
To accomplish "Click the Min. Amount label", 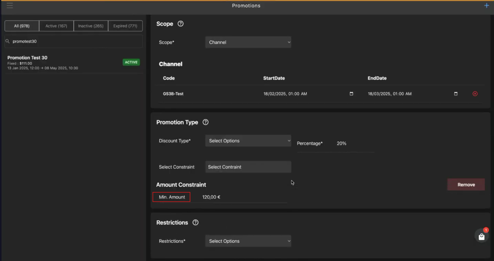I will (172, 197).
